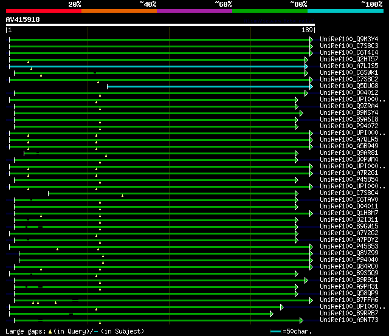
Task: Click the UniRef100_Q0PWM4 label
Action: pyautogui.click(x=349, y=160)
